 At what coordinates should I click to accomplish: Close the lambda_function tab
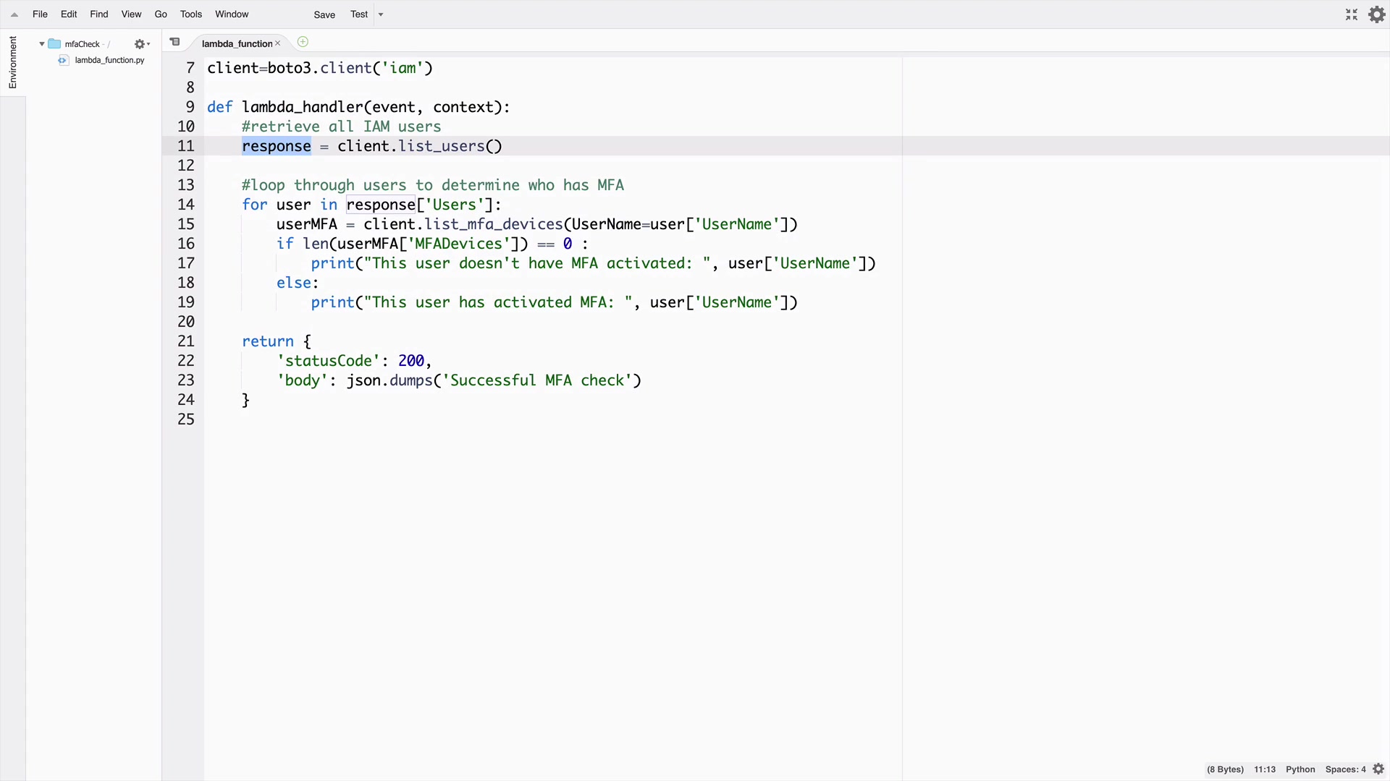(277, 43)
